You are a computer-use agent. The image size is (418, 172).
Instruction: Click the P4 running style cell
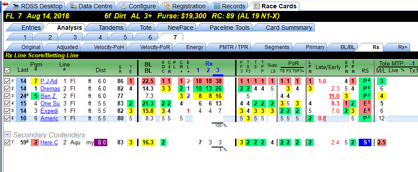point(365,81)
